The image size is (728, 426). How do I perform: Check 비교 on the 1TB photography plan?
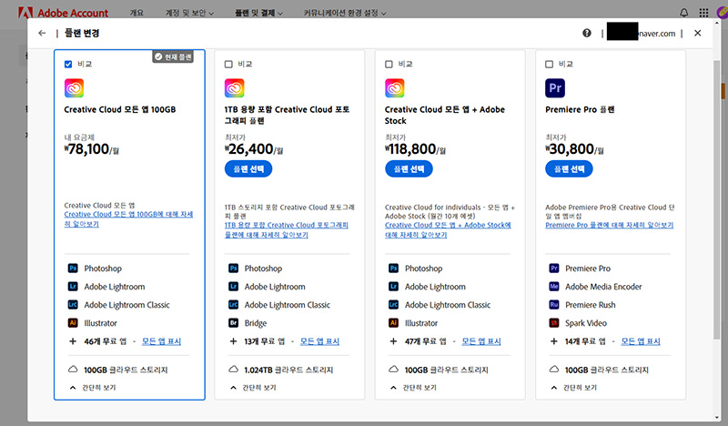228,64
